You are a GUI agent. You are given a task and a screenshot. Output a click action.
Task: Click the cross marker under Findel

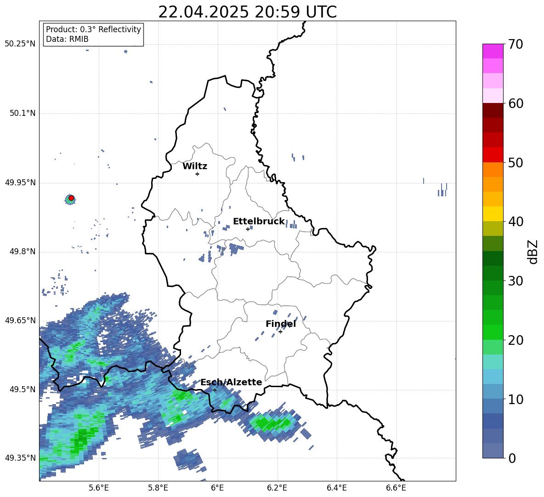coord(280,332)
